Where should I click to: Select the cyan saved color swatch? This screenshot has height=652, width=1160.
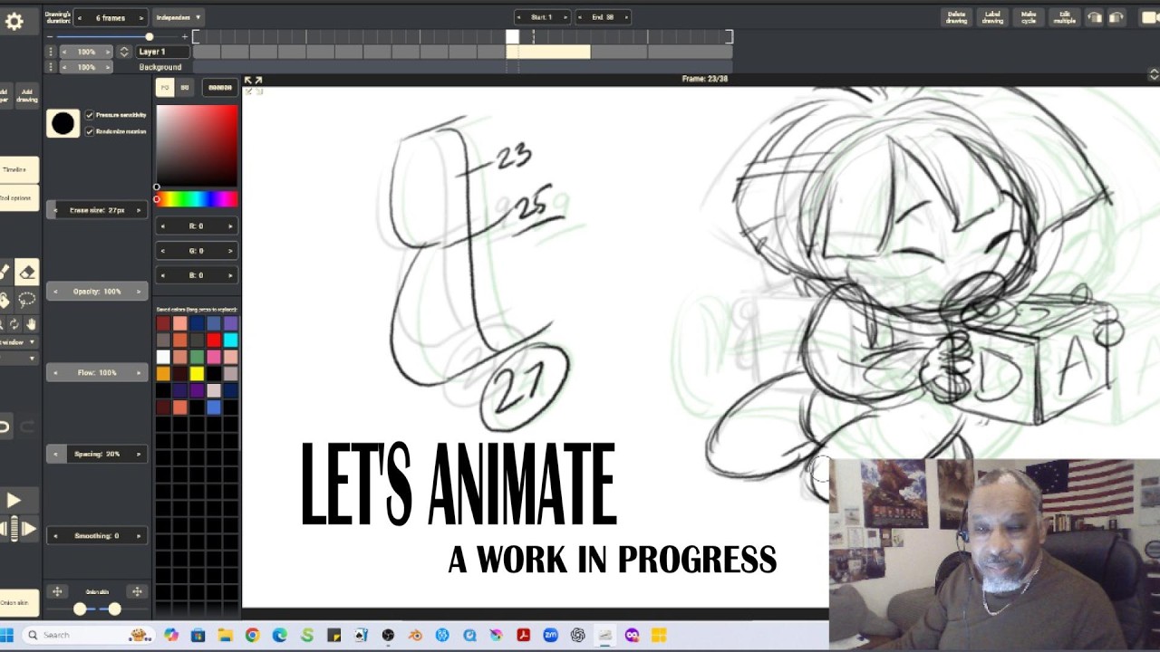point(230,340)
